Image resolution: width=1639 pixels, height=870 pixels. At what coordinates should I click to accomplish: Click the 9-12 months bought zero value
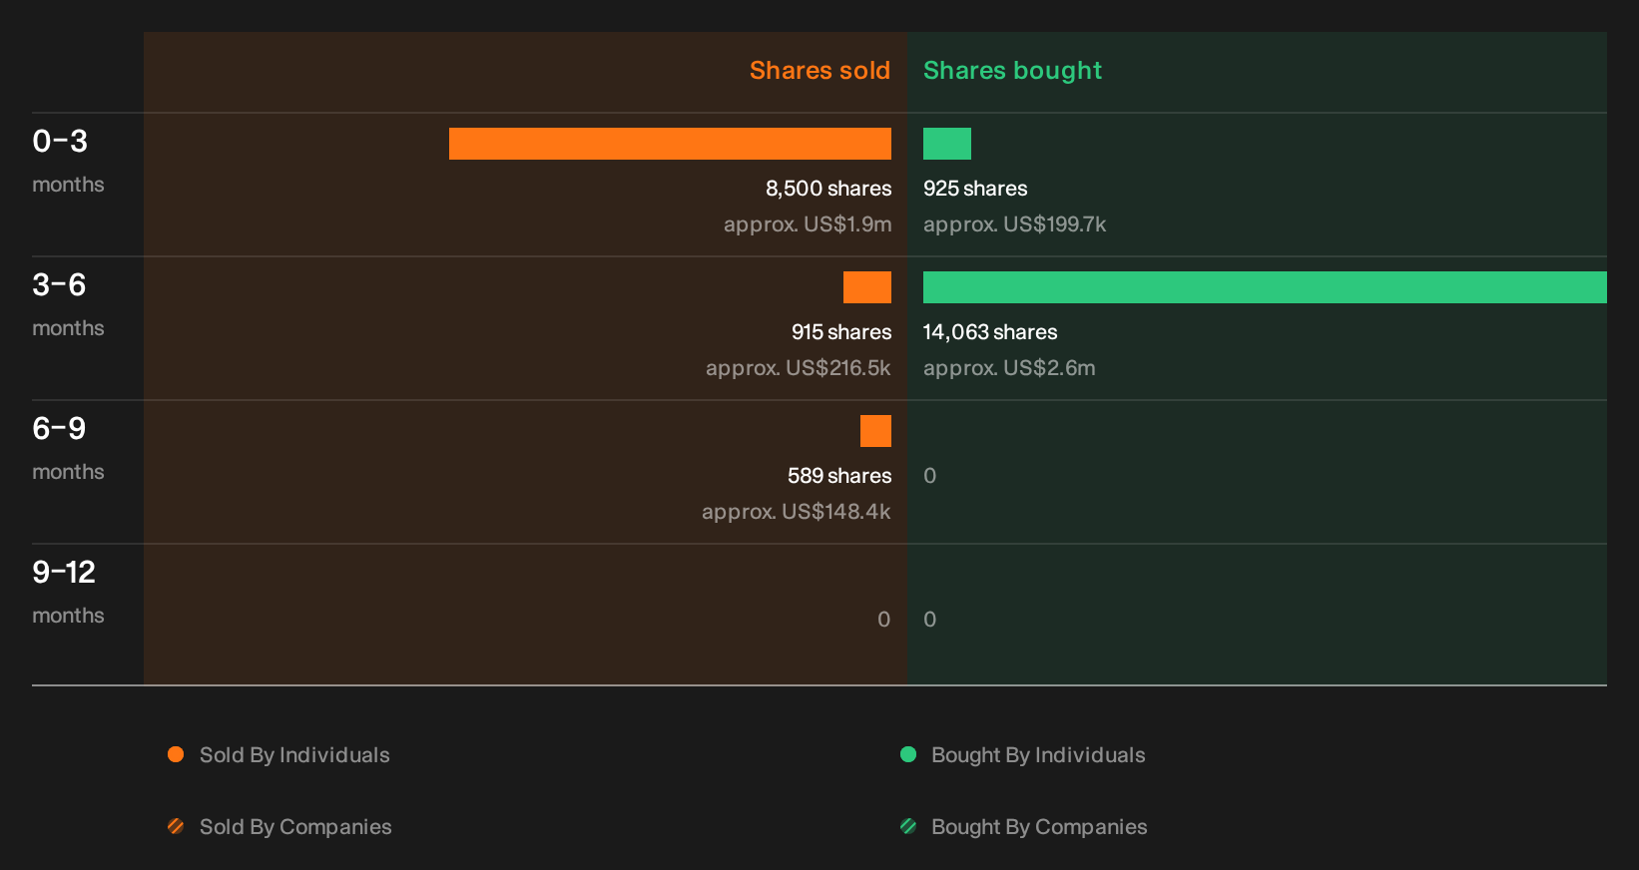coord(929,620)
